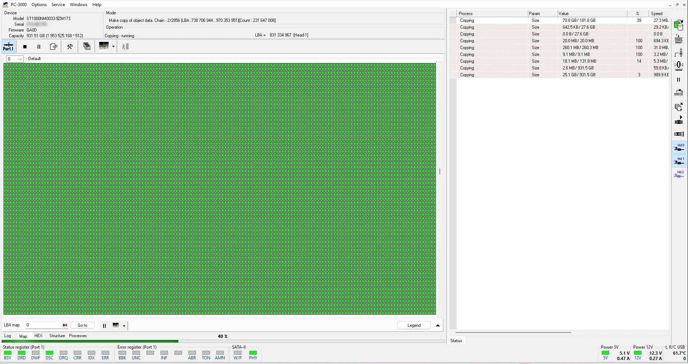Click the LBA map view icon
Screen dimensions: 688x364
116,325
